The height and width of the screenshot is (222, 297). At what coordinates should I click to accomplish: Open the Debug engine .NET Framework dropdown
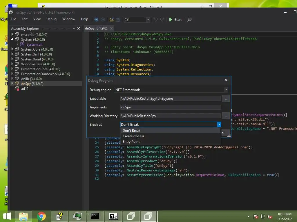tap(171, 90)
